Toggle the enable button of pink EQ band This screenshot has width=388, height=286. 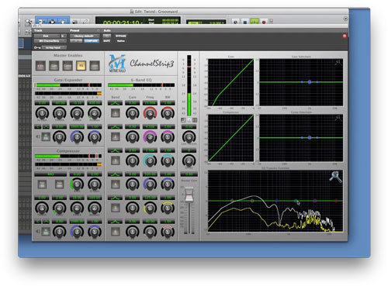pos(115,232)
